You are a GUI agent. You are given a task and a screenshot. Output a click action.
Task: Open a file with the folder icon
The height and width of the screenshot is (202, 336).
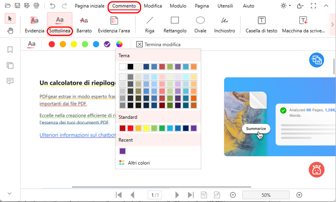tap(8, 6)
